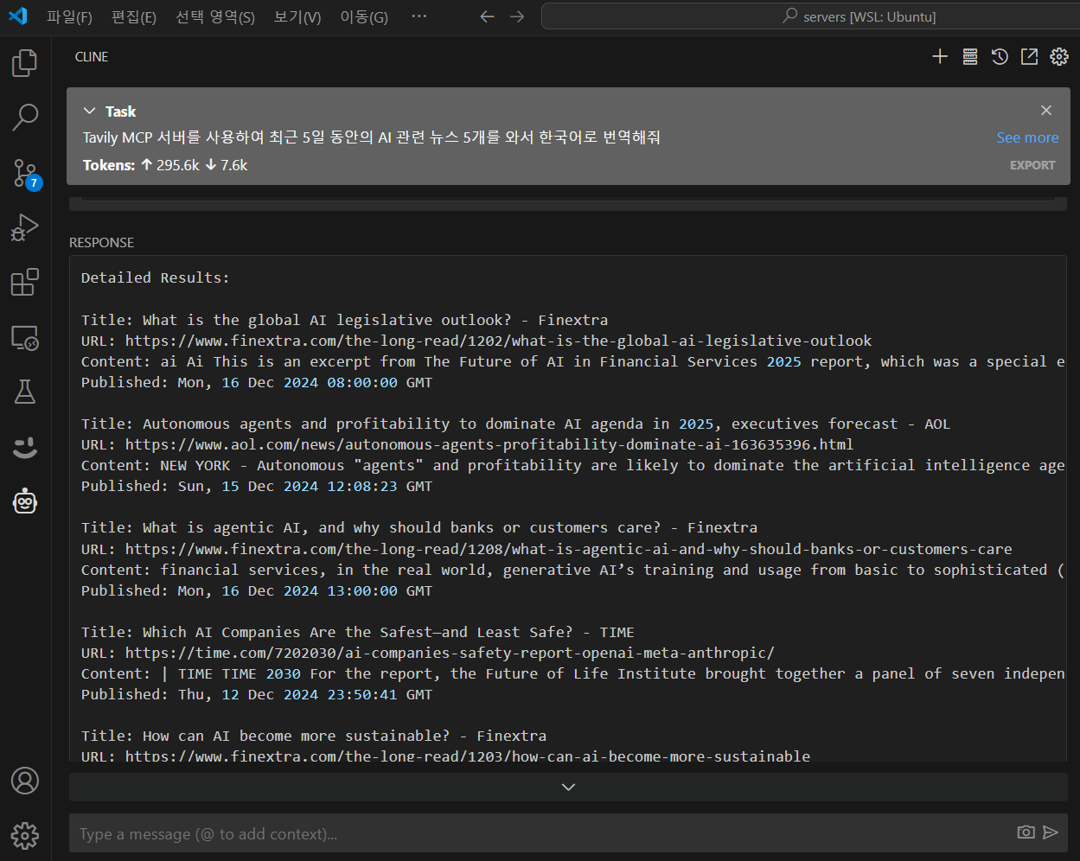Click title 'Autonomous agents and profitability' line
The image size is (1080, 861).
coord(516,424)
